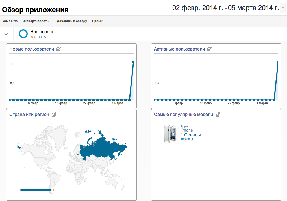Open the Новые пользователи report link
Image resolution: width=287 pixels, height=201 pixels.
[x=32, y=49]
